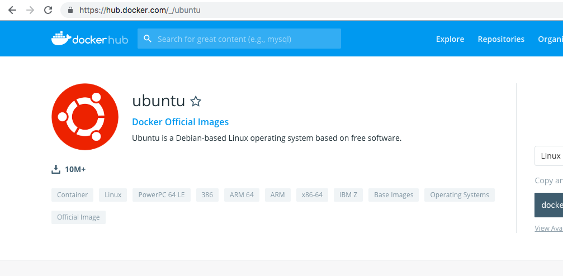563x276 pixels.
Task: Reload the current page
Action: [48, 10]
